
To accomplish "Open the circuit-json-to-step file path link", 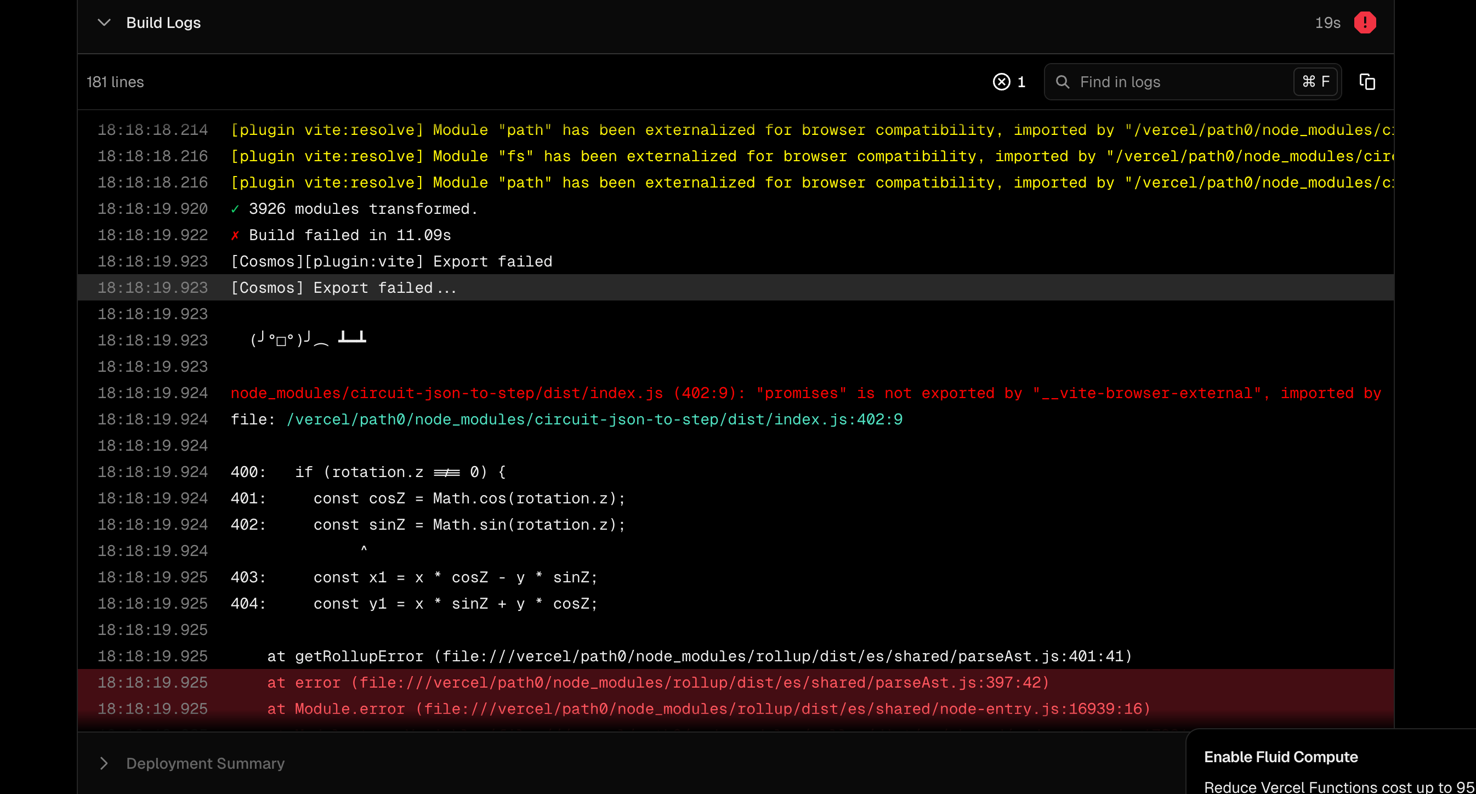I will [x=594, y=419].
